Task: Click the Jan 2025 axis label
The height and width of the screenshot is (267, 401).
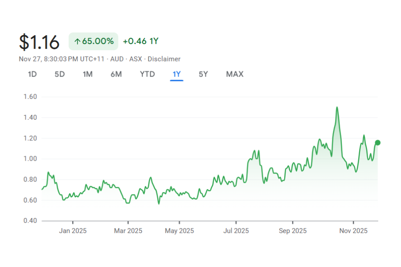Action: [x=73, y=231]
